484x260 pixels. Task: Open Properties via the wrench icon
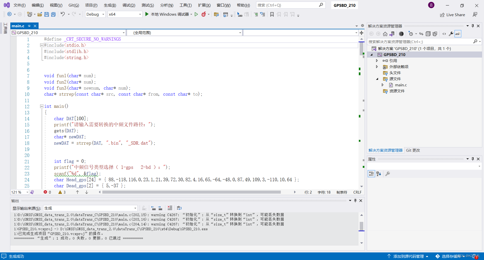[x=451, y=34]
